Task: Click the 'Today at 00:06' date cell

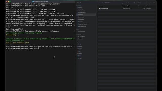Action: click(x=126, y=8)
